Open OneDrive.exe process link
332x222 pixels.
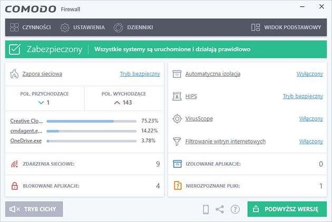(26, 140)
